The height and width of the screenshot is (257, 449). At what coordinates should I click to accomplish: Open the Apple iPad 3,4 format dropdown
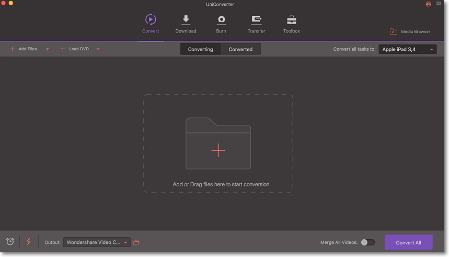(408, 49)
